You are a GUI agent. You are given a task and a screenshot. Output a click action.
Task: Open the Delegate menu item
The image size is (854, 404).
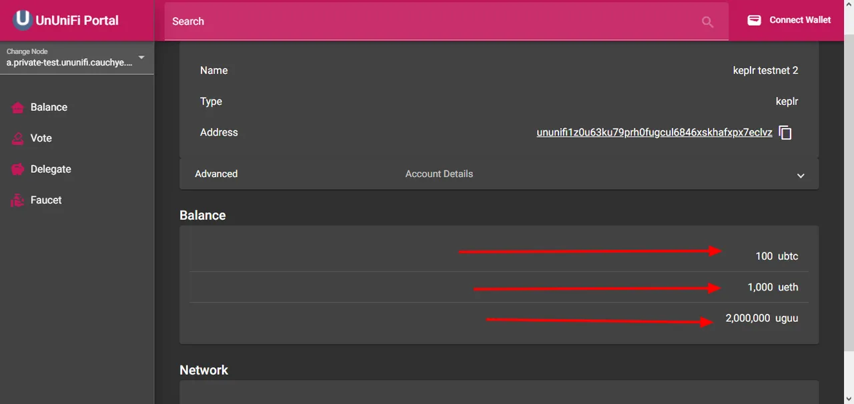click(x=77, y=170)
